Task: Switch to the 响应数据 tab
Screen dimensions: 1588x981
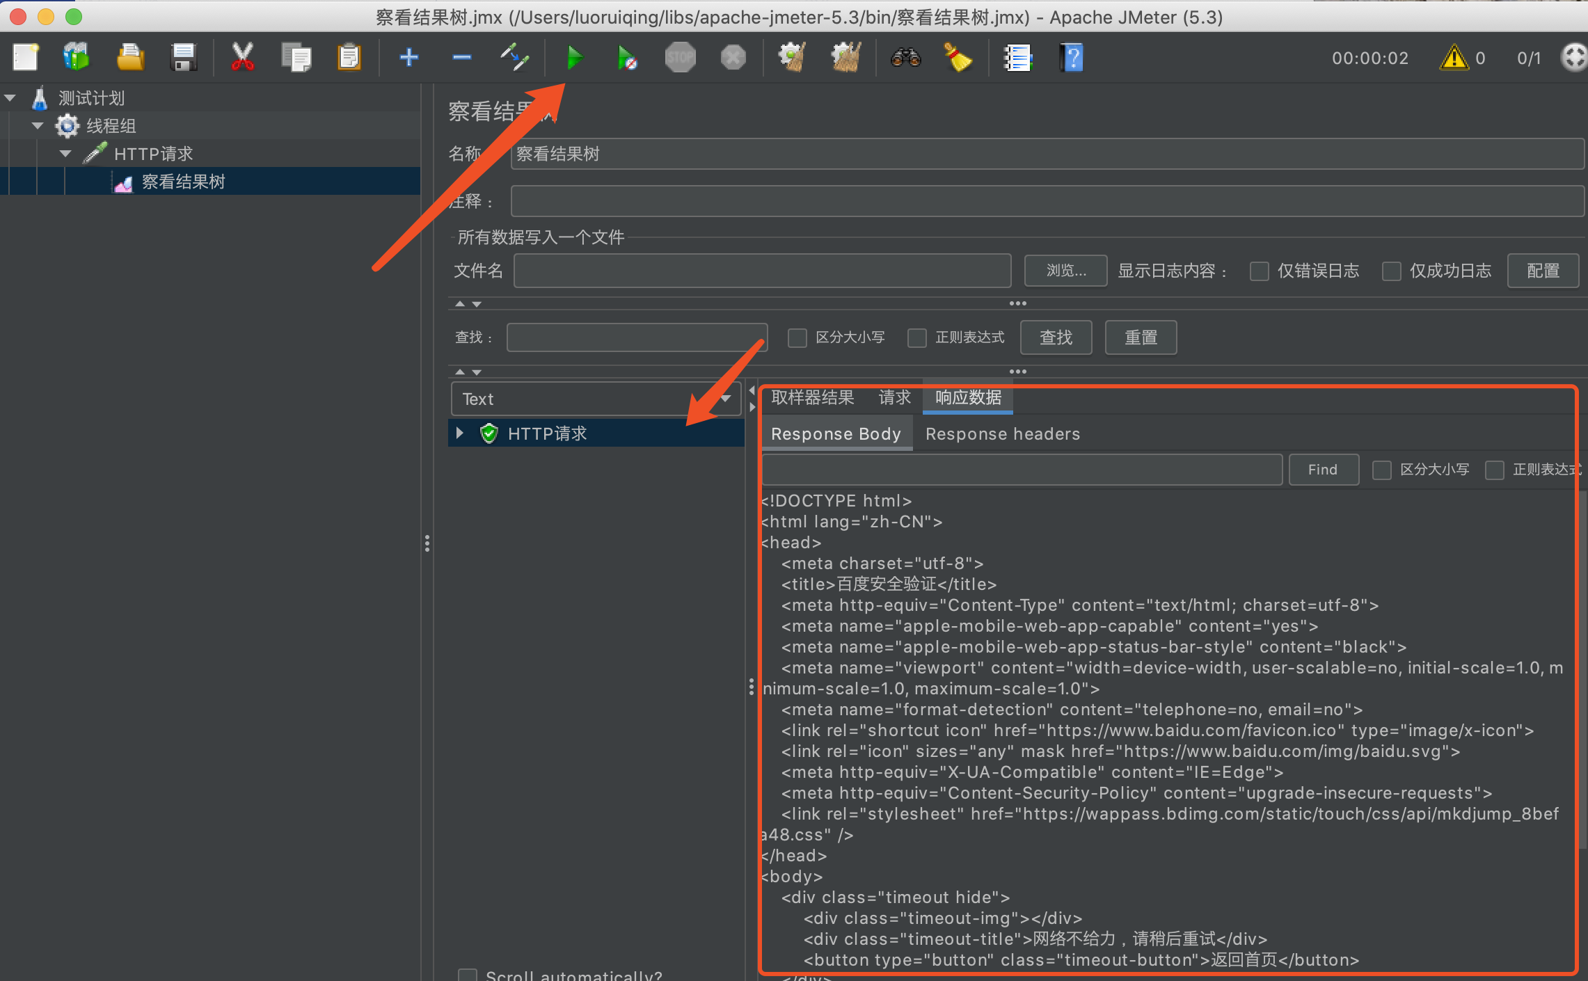Action: [x=968, y=398]
